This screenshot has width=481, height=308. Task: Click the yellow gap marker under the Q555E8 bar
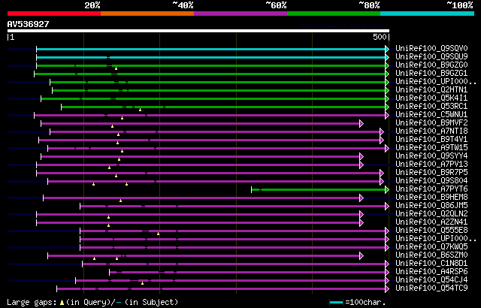[159, 234]
